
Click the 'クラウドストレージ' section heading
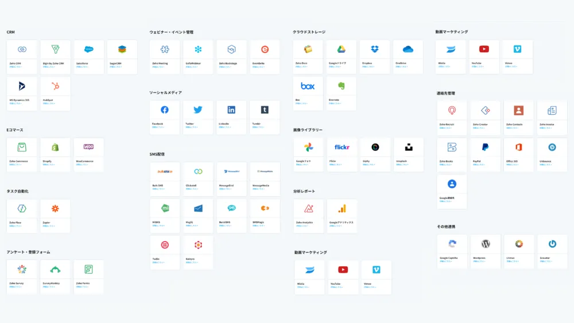click(x=309, y=32)
